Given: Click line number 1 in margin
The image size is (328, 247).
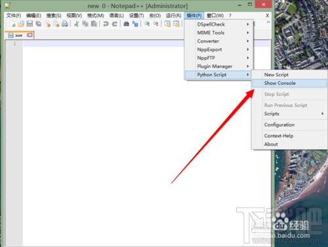Looking at the screenshot, I should tap(14, 43).
